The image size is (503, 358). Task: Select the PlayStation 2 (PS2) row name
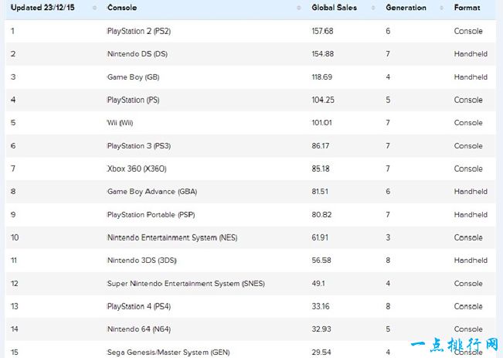pyautogui.click(x=139, y=31)
